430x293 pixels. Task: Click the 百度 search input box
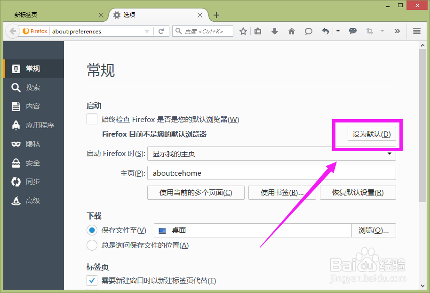[204, 31]
